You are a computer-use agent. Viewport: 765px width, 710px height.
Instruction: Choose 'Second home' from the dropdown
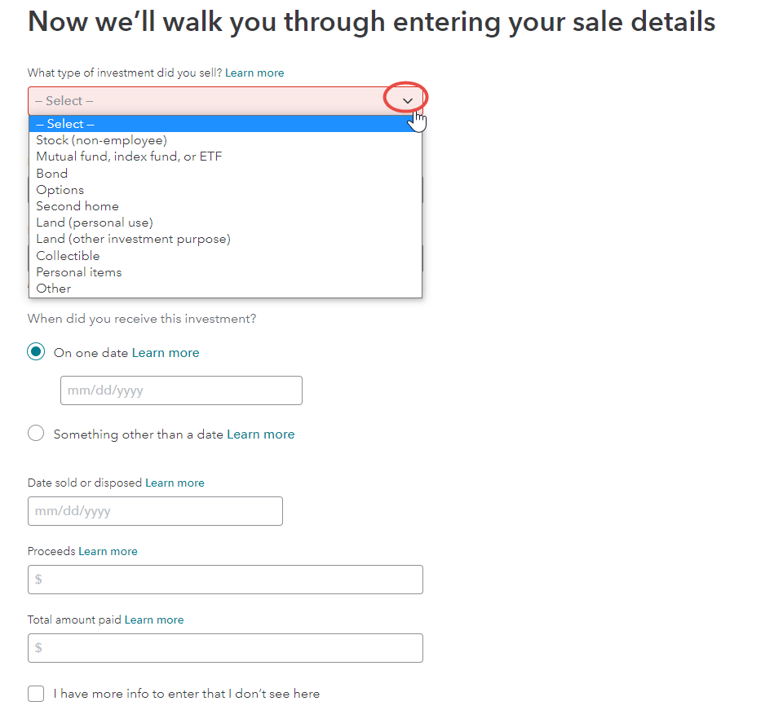77,206
